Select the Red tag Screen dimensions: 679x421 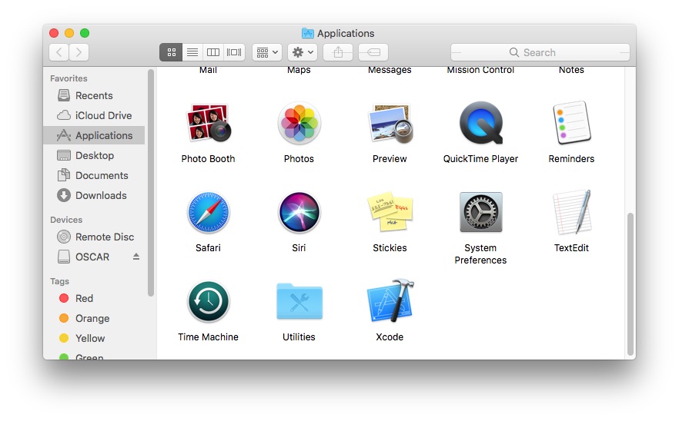pyautogui.click(x=94, y=298)
